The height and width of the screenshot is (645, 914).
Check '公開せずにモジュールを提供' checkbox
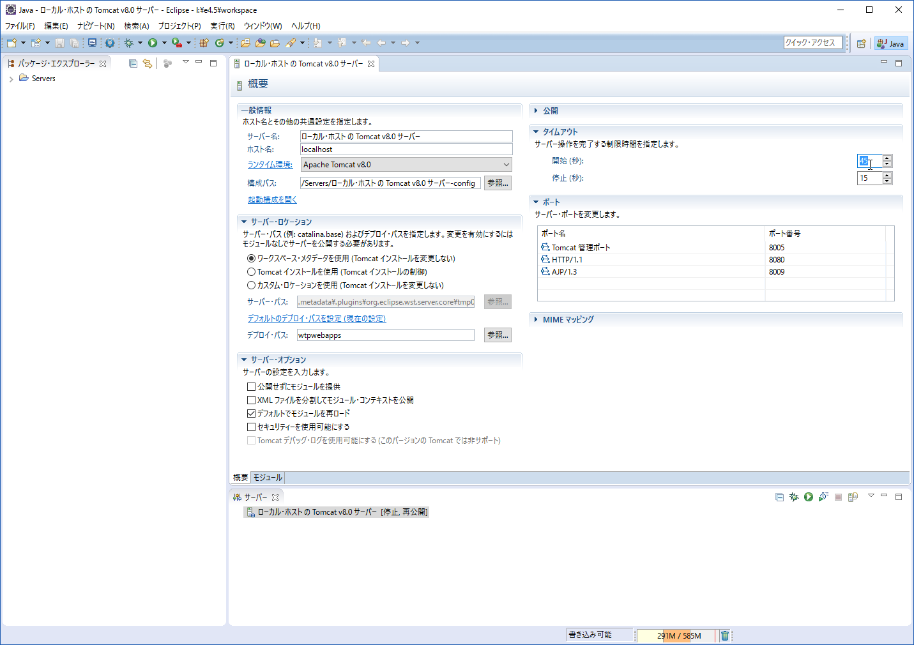pos(252,387)
